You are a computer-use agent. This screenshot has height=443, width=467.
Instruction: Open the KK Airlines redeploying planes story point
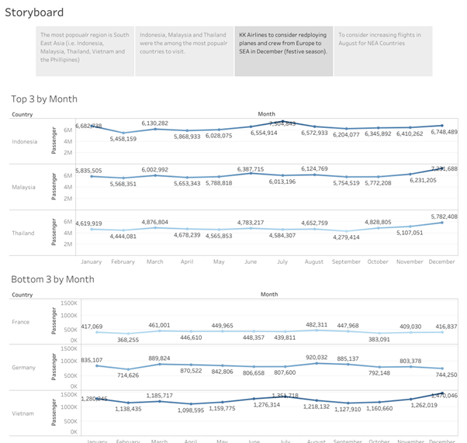coord(284,51)
